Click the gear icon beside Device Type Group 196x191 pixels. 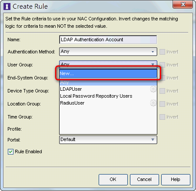click(153, 89)
